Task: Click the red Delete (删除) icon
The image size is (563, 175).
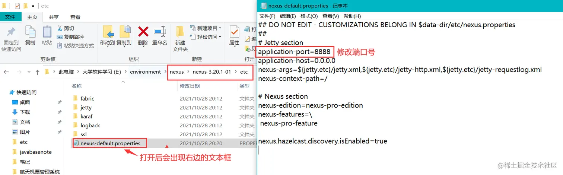Action: pos(143,31)
